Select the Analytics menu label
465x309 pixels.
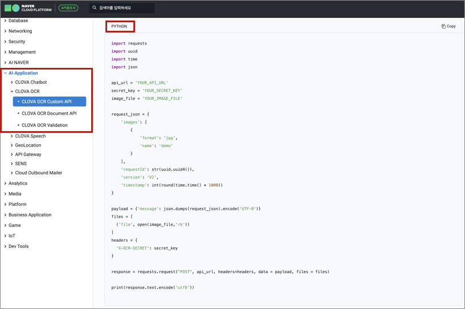[x=18, y=184]
